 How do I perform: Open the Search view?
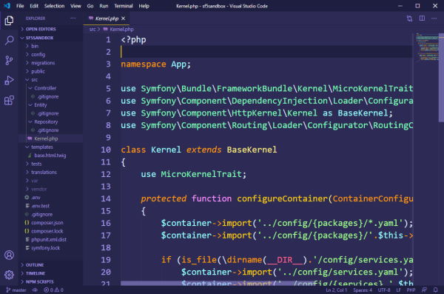click(x=9, y=40)
